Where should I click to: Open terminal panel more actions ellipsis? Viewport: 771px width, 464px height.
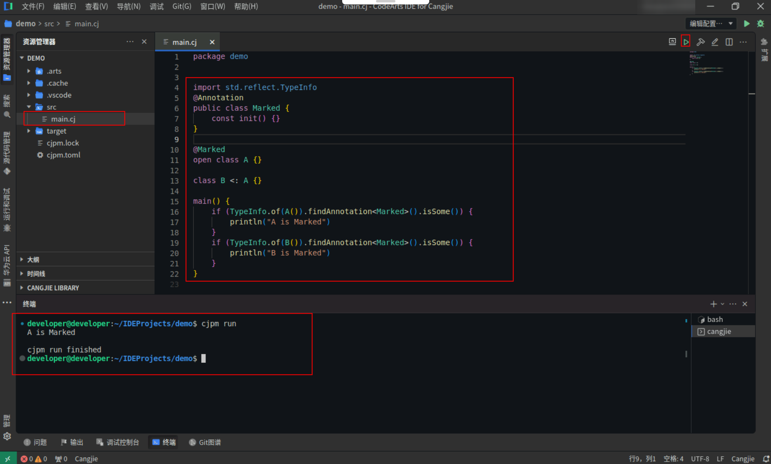(x=733, y=304)
